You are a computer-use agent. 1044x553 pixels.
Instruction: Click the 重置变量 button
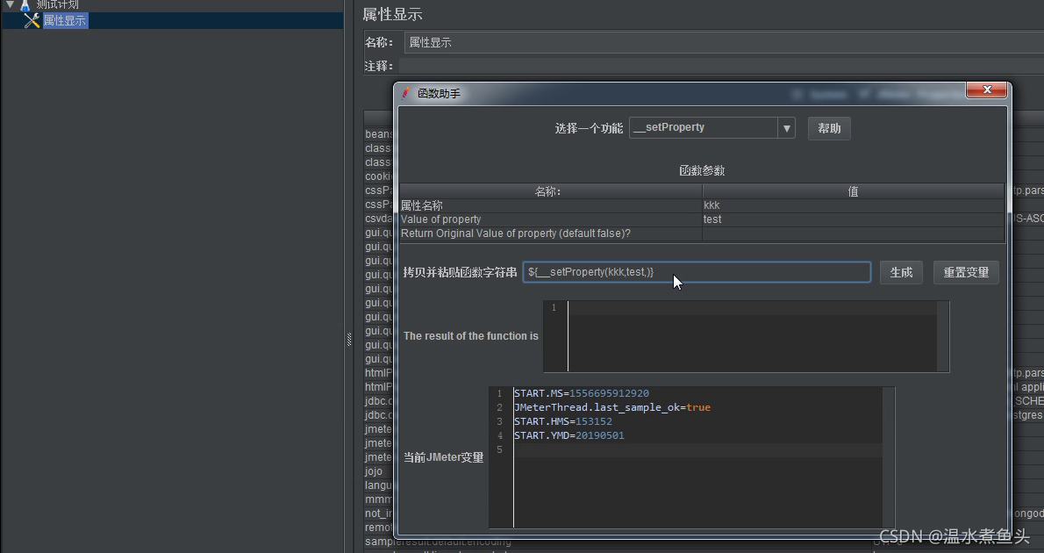point(965,272)
